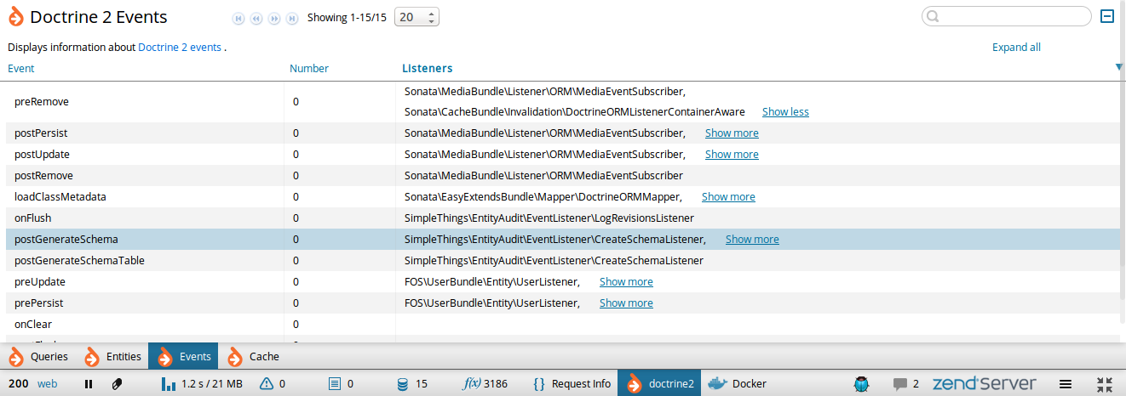The height and width of the screenshot is (396, 1126).
Task: Switch to the Entities tab
Action: tap(112, 357)
